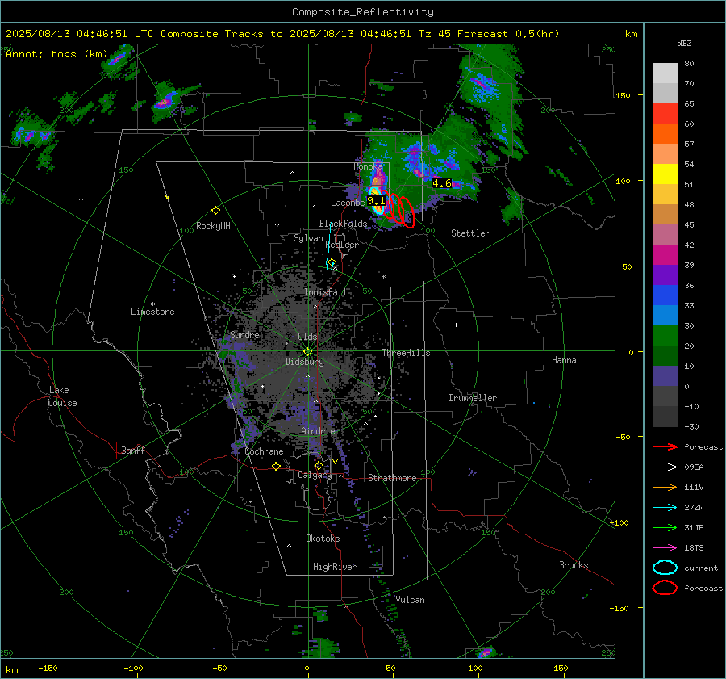Click the cyan current ellipse legend icon

click(x=665, y=568)
